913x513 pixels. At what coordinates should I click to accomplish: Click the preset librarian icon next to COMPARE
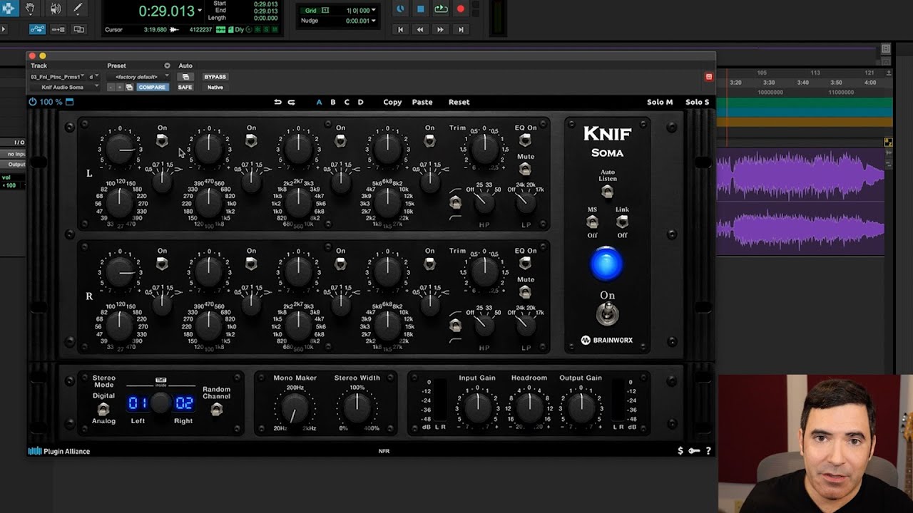tap(129, 87)
